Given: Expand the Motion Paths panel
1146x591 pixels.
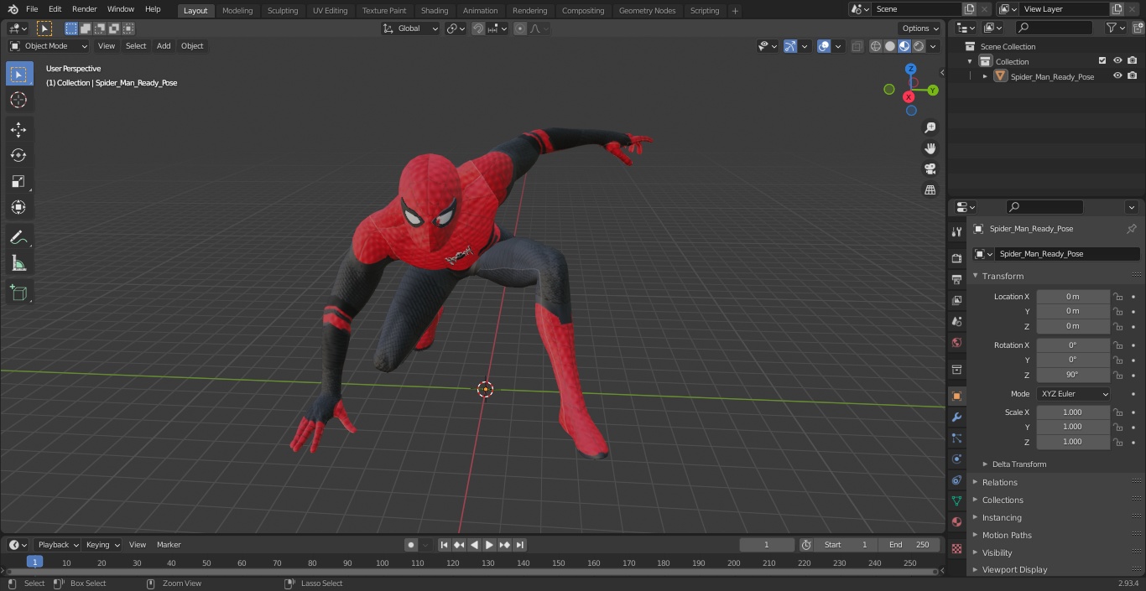Looking at the screenshot, I should pyautogui.click(x=1007, y=535).
